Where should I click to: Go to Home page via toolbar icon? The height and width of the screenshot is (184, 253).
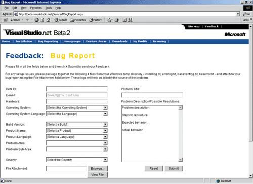[x=48, y=20]
